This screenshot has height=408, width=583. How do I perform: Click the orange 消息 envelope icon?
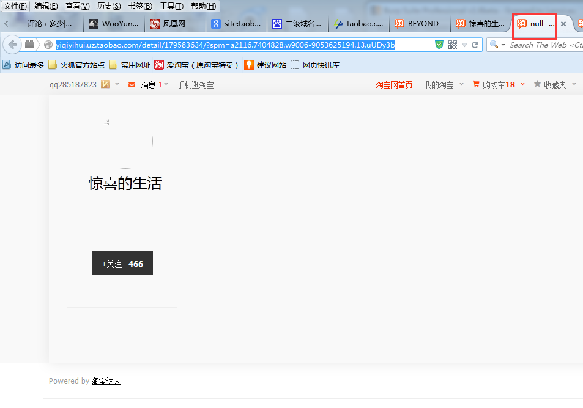132,85
